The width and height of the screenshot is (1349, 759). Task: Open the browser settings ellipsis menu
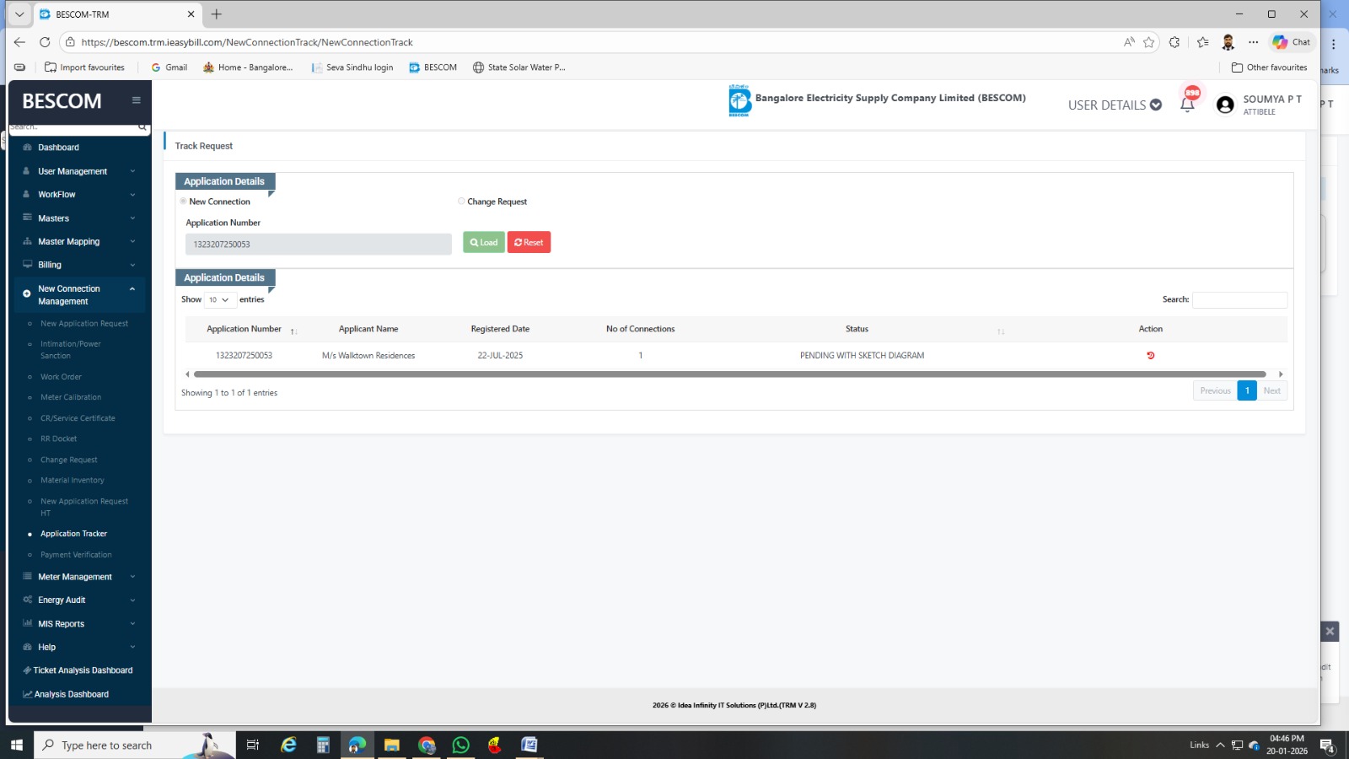click(x=1254, y=42)
